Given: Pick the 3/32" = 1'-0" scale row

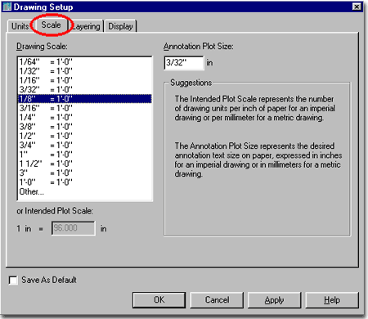Looking at the screenshot, I should pyautogui.click(x=84, y=90).
